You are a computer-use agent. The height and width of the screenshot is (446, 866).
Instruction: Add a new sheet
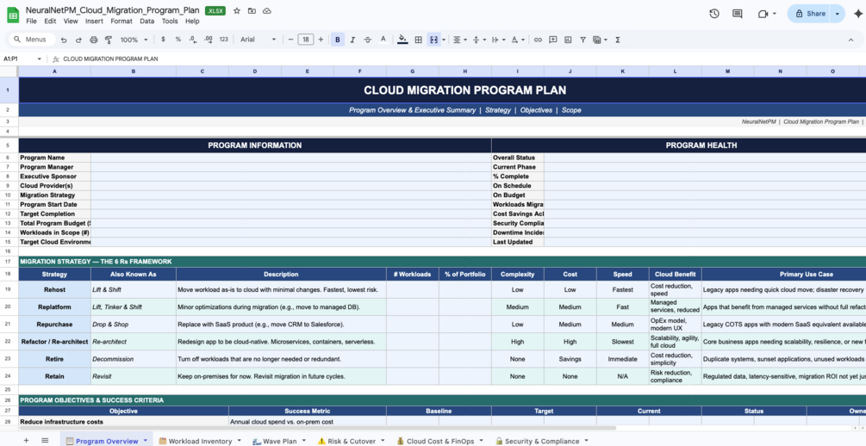(25, 441)
